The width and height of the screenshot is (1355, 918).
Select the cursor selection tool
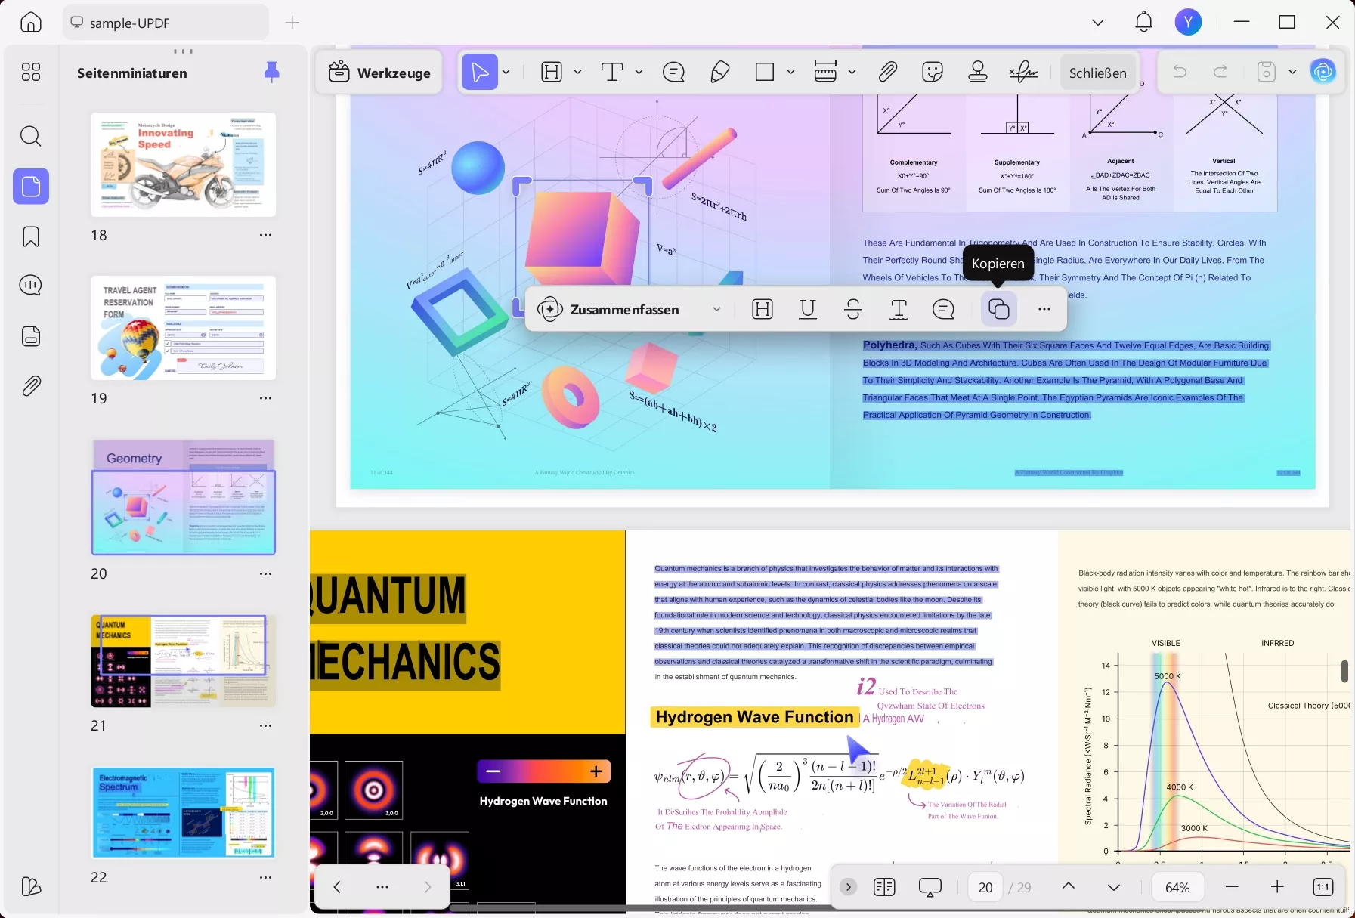click(480, 73)
